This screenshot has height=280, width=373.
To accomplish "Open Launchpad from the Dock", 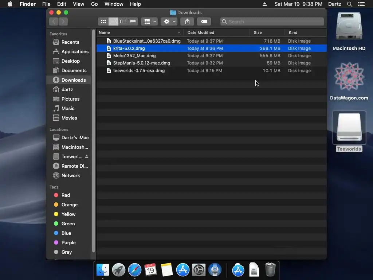I will pyautogui.click(x=118, y=270).
